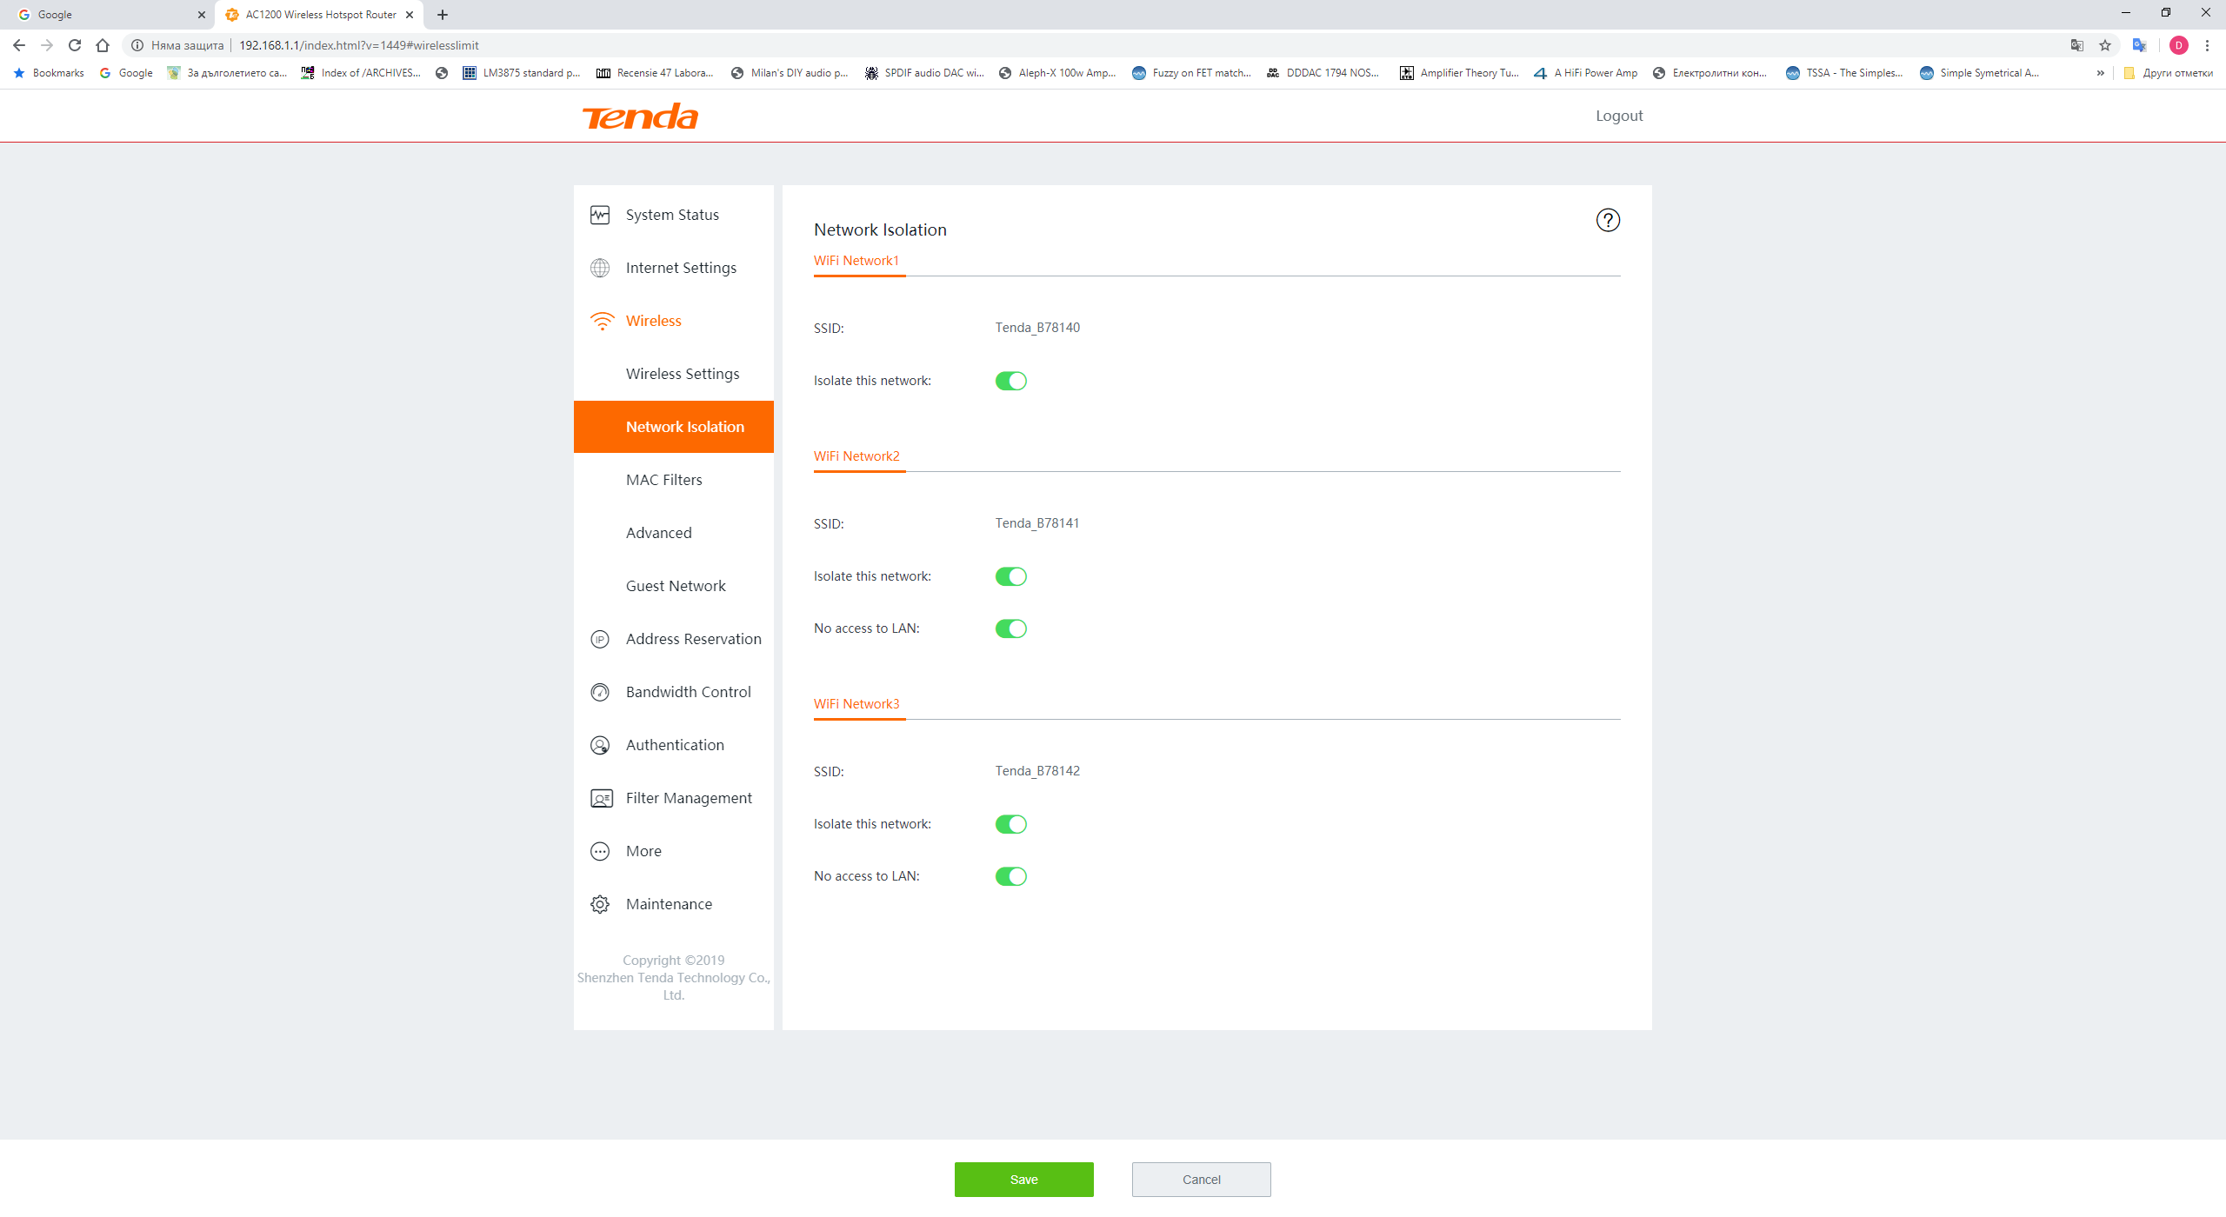Open the Google bookmark
The image size is (2226, 1217).
(126, 73)
